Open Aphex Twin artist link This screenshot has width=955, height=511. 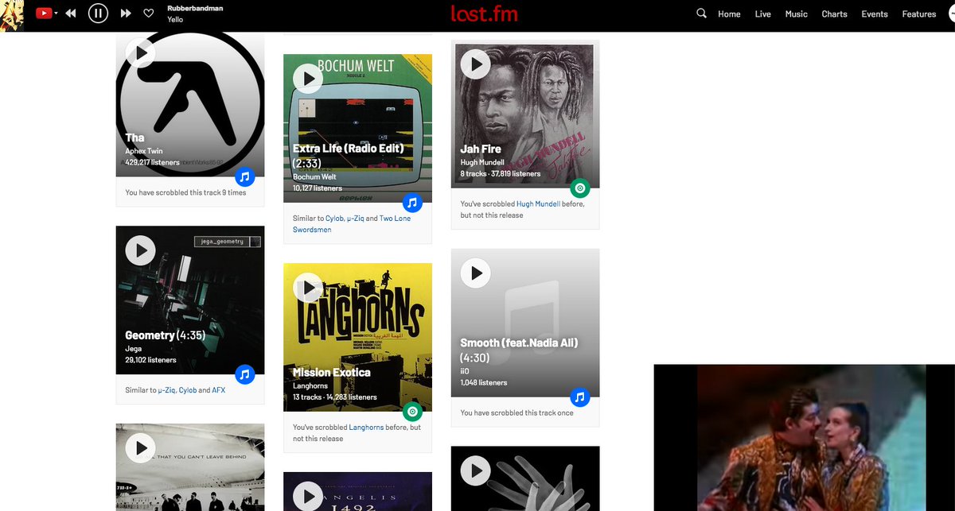click(x=144, y=151)
